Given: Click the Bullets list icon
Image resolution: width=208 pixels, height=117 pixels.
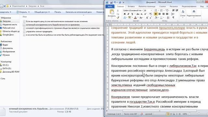Looking at the screenshot, I should (156, 10).
